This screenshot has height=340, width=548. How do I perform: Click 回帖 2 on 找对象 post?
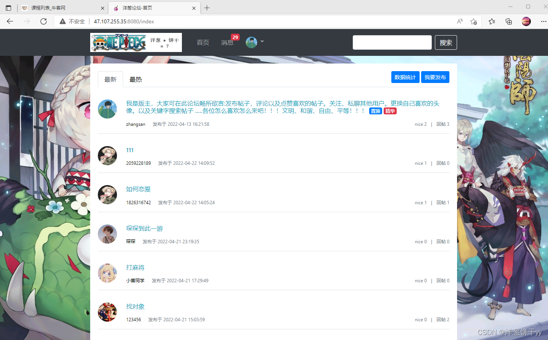443,320
